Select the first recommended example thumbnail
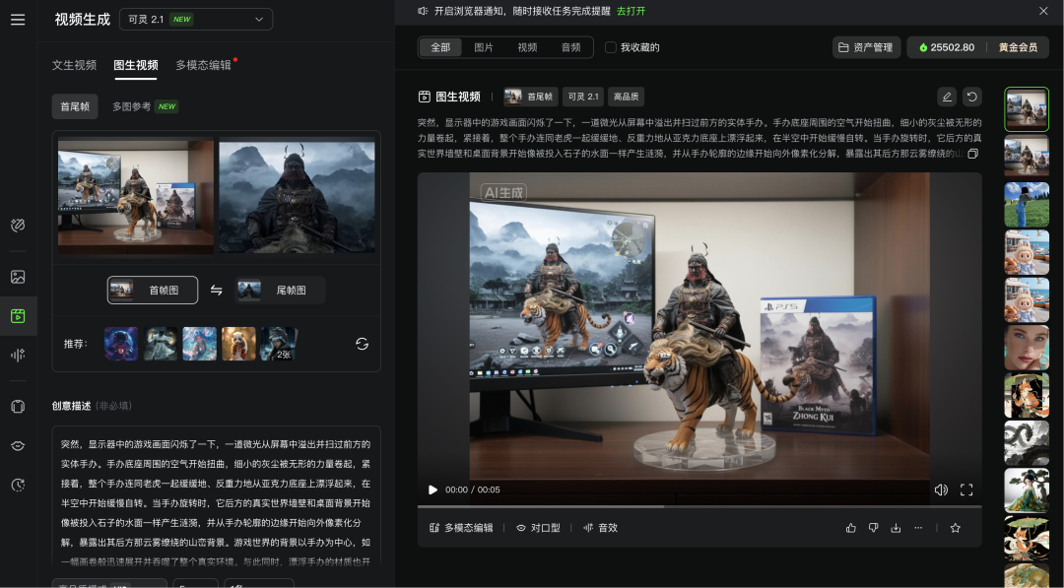Image resolution: width=1064 pixels, height=588 pixels. [121, 344]
